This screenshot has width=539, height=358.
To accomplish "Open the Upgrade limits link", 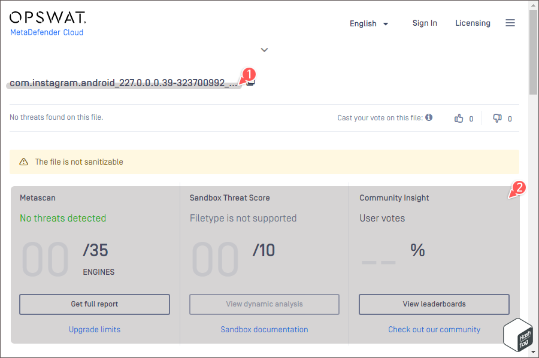I will pos(95,329).
